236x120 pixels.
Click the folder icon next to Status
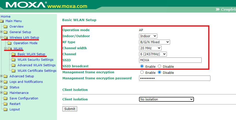(6, 87)
